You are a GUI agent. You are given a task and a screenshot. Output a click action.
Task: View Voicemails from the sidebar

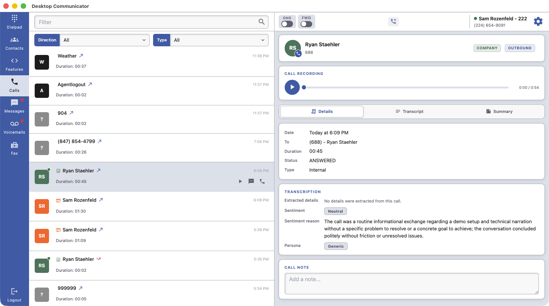[x=14, y=128]
